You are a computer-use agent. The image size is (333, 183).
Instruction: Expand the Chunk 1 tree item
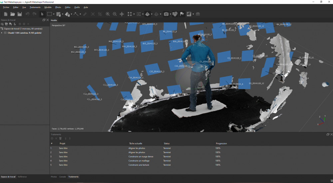(2, 33)
